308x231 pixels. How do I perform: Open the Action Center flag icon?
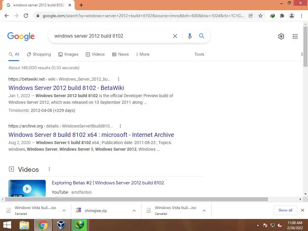pyautogui.click(x=265, y=225)
